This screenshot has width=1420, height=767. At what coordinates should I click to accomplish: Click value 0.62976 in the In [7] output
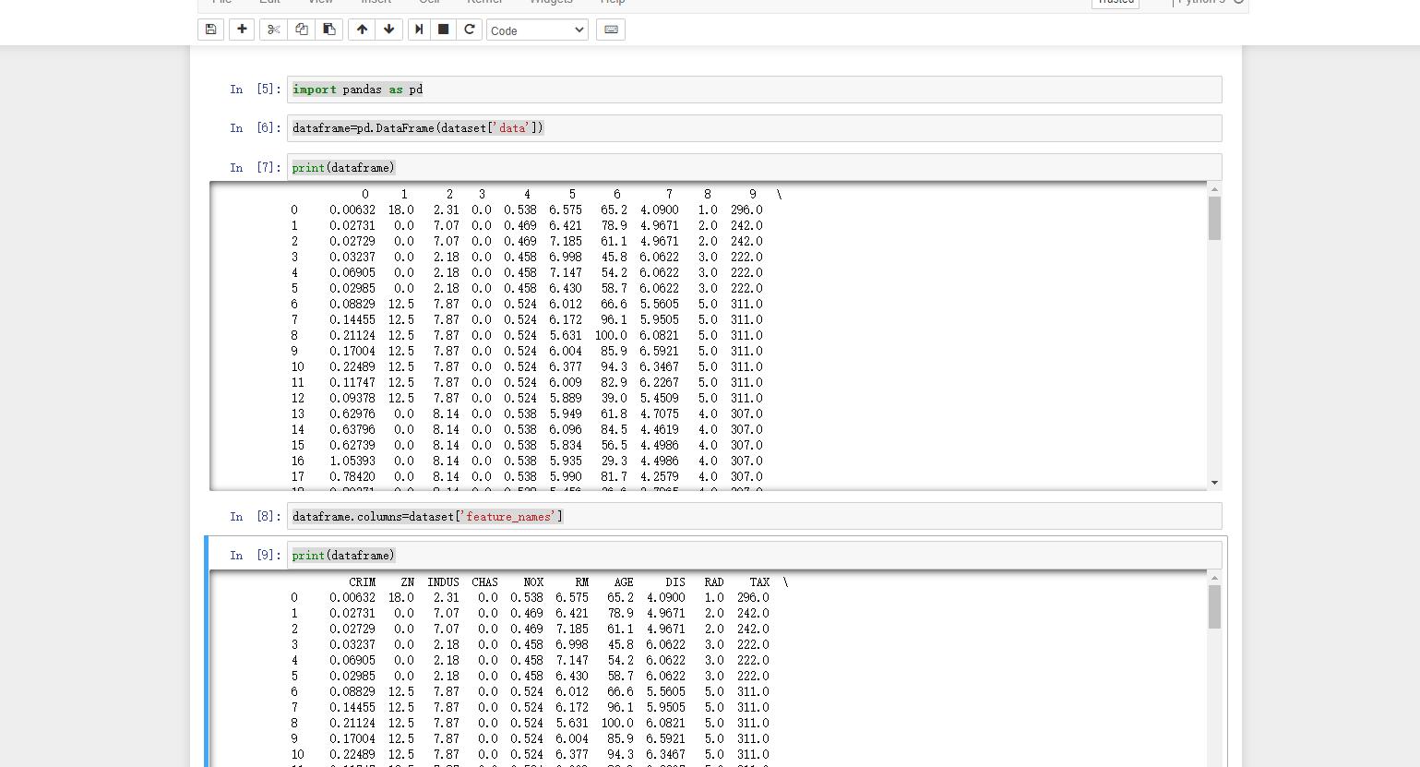point(352,413)
